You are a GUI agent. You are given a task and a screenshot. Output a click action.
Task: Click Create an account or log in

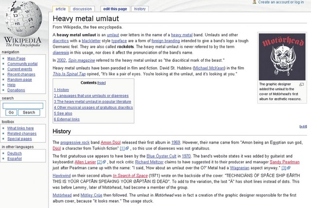(281, 2)
